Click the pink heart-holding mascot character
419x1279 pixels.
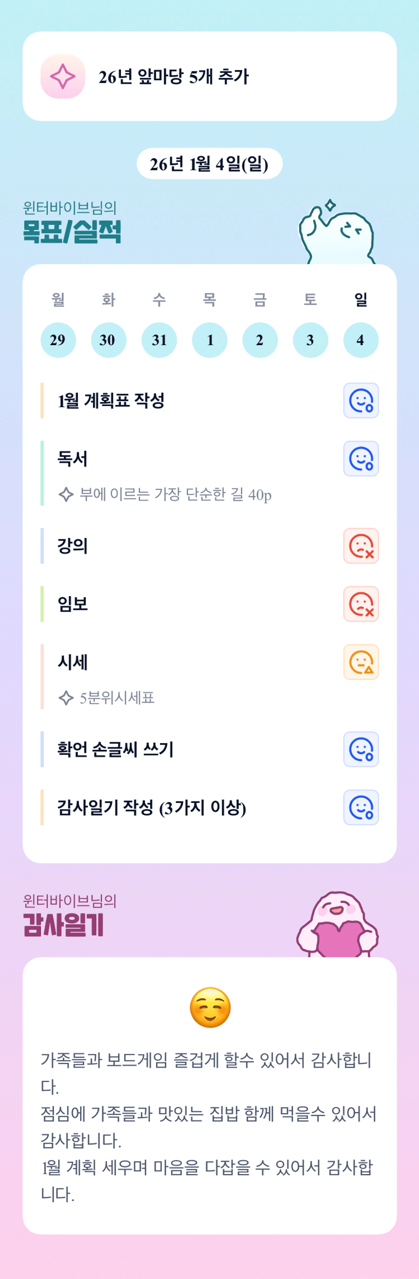coord(337,925)
